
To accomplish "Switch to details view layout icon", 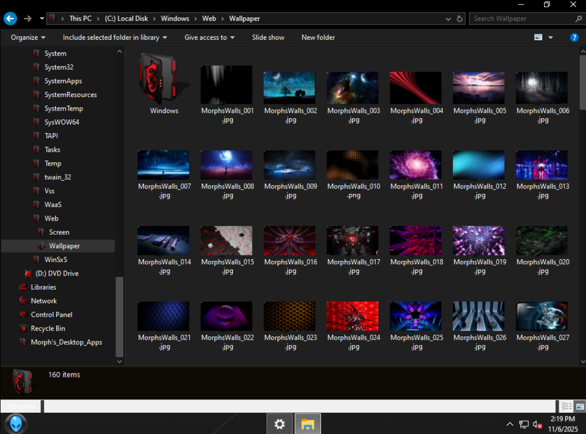I will coord(567,406).
